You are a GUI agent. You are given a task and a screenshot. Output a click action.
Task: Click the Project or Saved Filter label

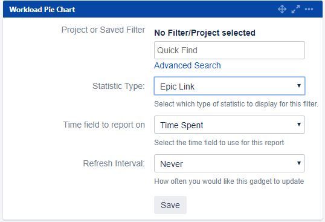[x=103, y=30]
